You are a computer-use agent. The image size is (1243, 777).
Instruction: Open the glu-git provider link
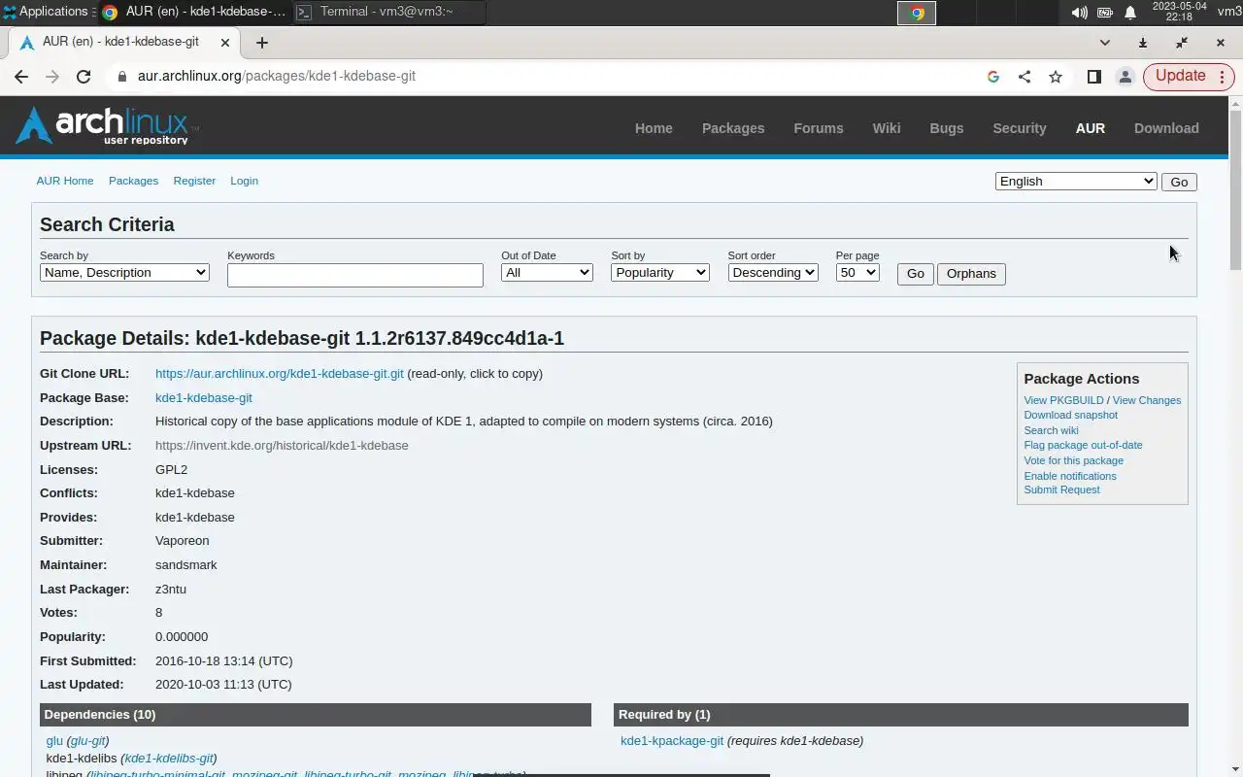point(87,741)
